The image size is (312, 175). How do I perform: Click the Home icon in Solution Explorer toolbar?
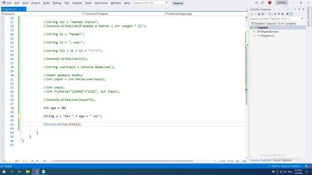click(x=259, y=14)
